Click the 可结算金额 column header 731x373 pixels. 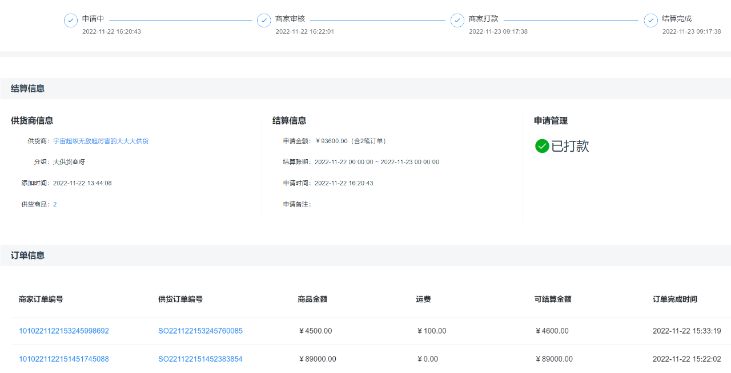tap(553, 299)
